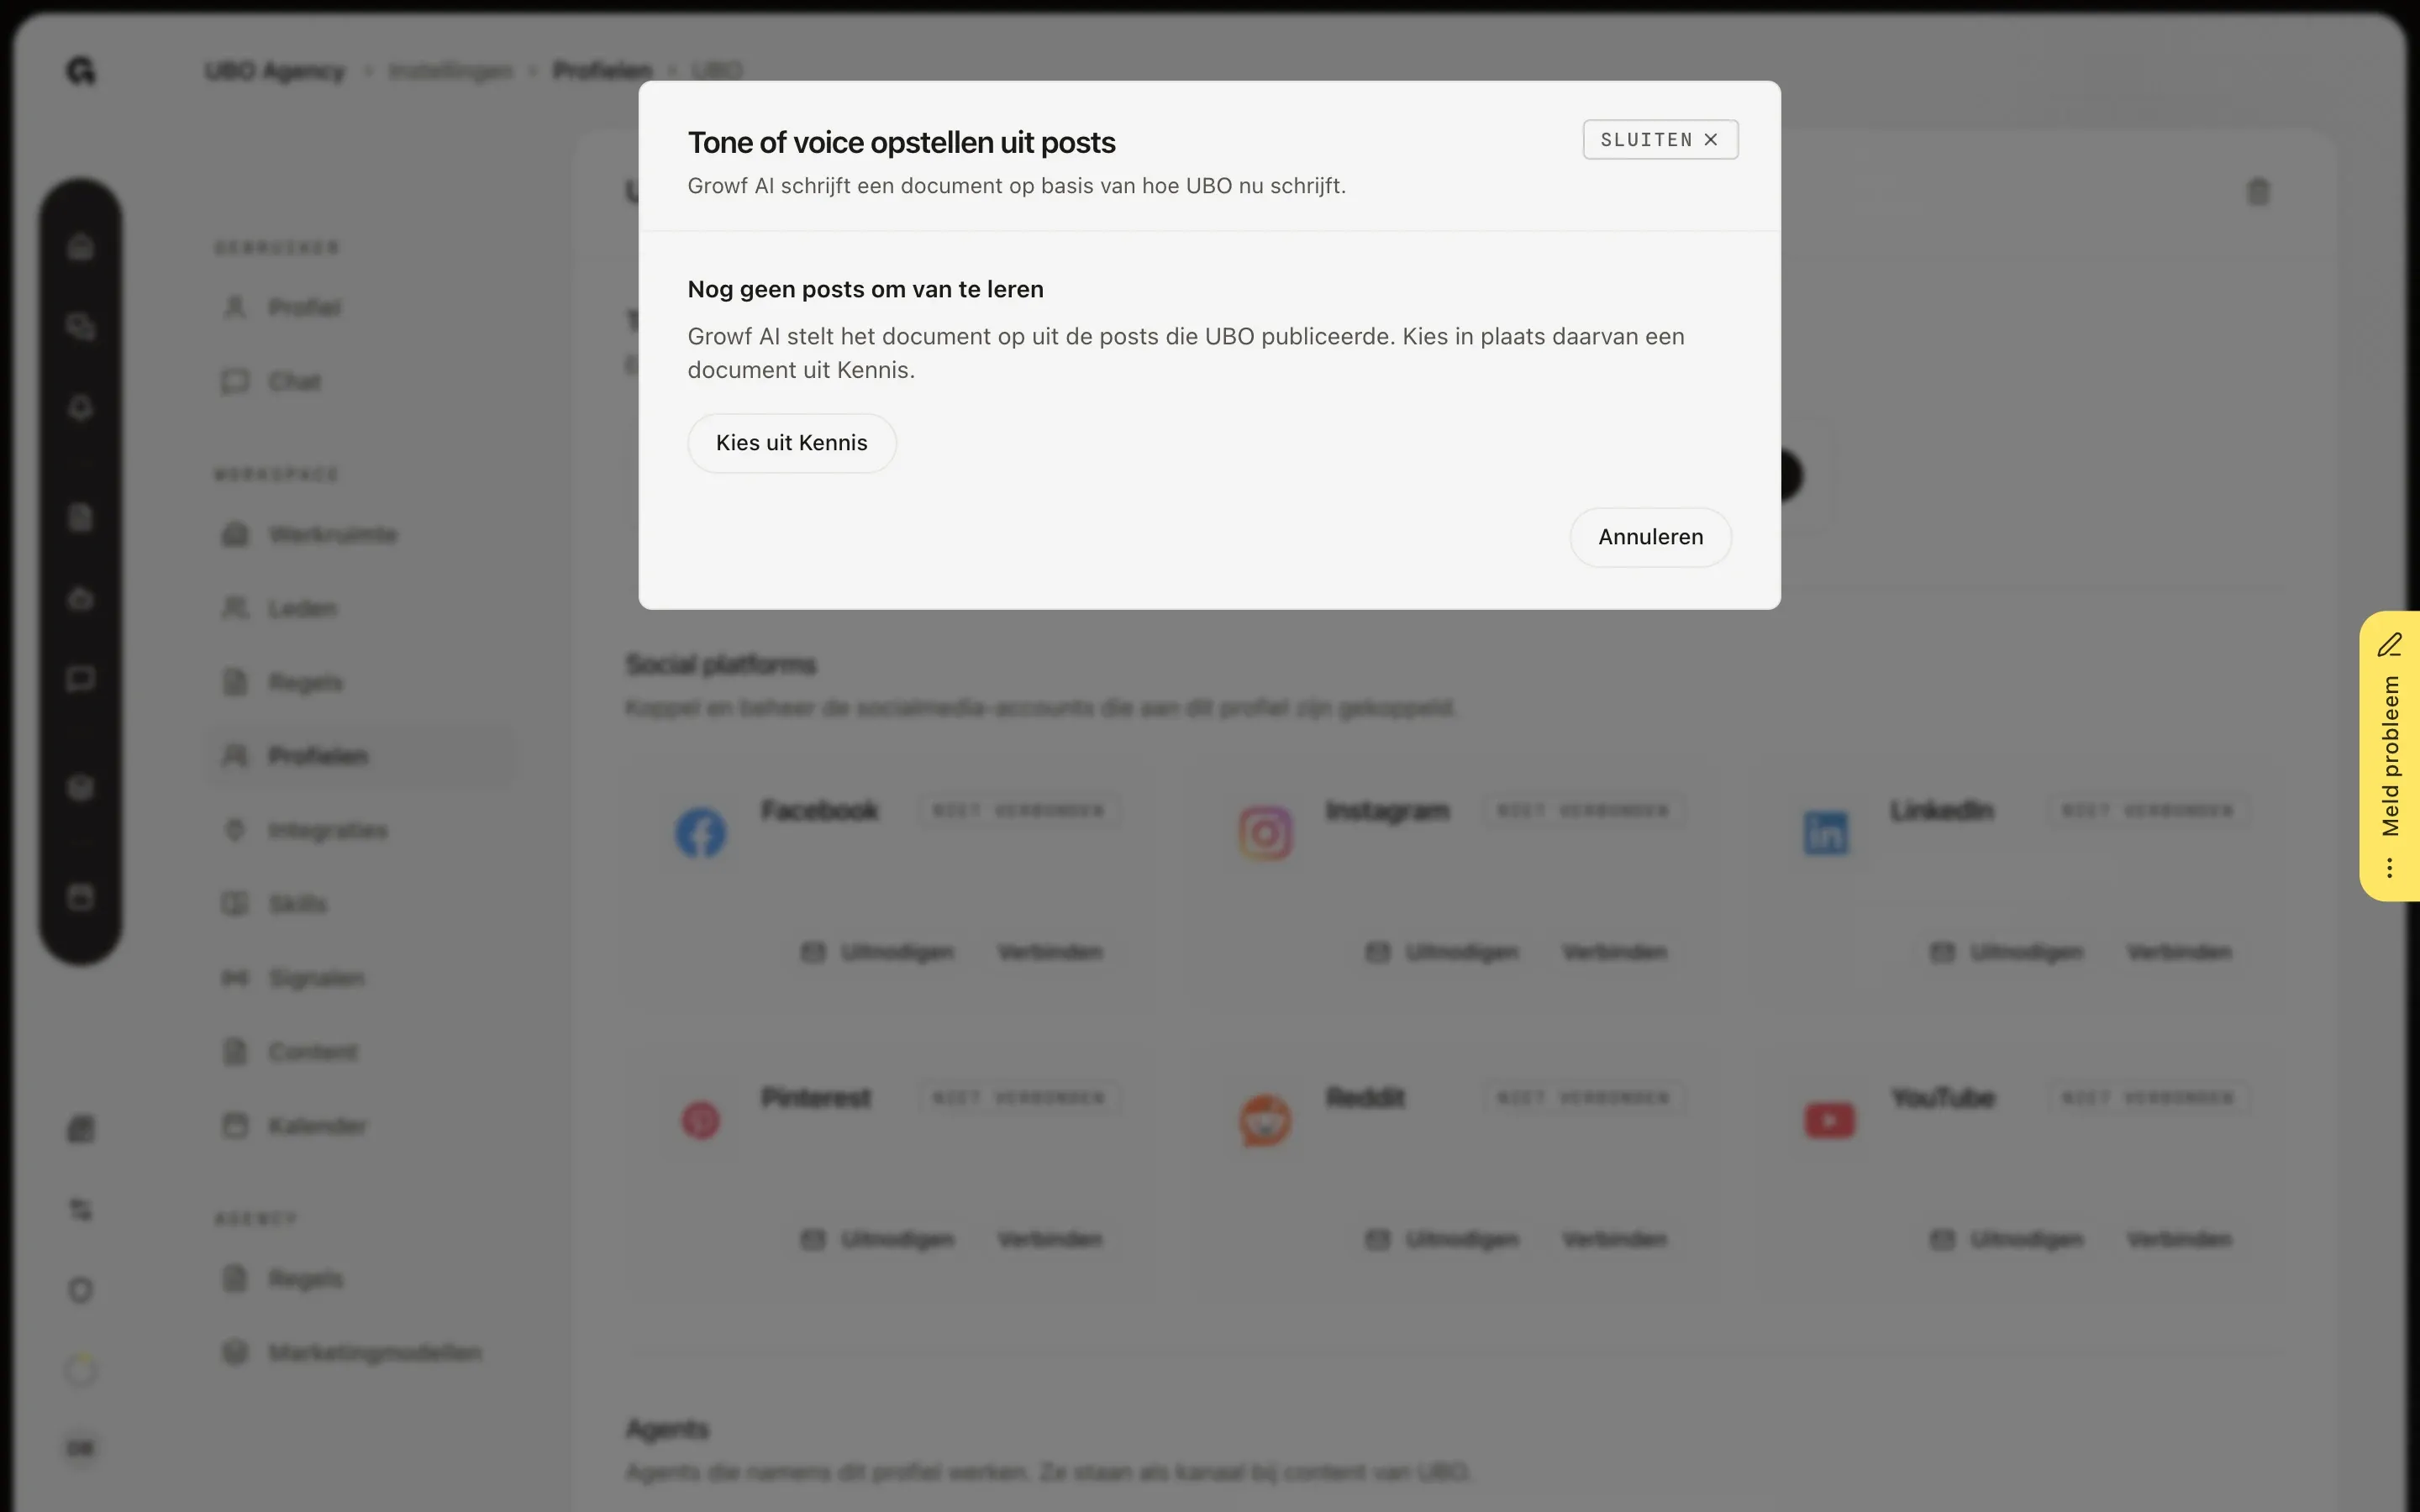Image resolution: width=2420 pixels, height=1512 pixels.
Task: Open Leden in the sidebar
Action: (360, 608)
